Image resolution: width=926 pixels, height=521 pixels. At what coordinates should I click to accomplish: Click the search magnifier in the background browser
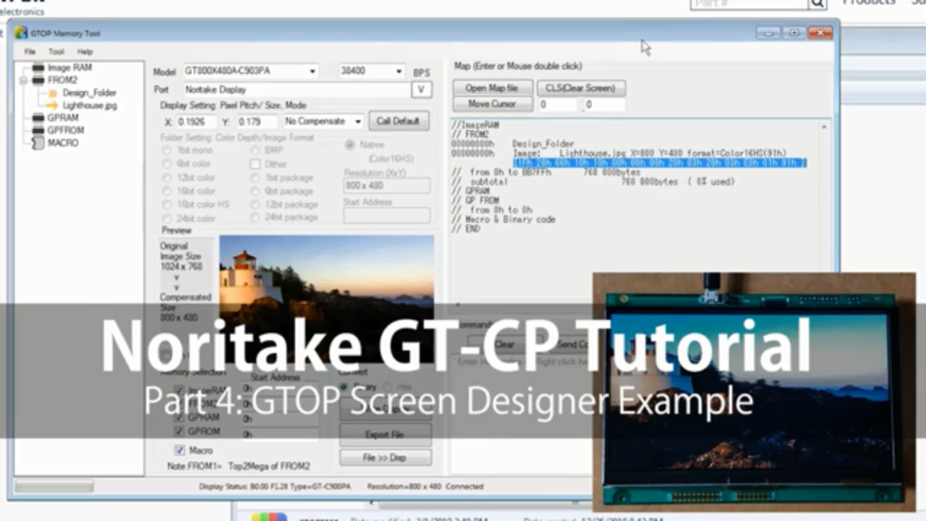[x=817, y=4]
